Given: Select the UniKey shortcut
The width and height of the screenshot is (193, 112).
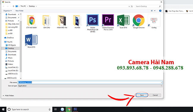Looking at the screenshot, I should (154, 22).
